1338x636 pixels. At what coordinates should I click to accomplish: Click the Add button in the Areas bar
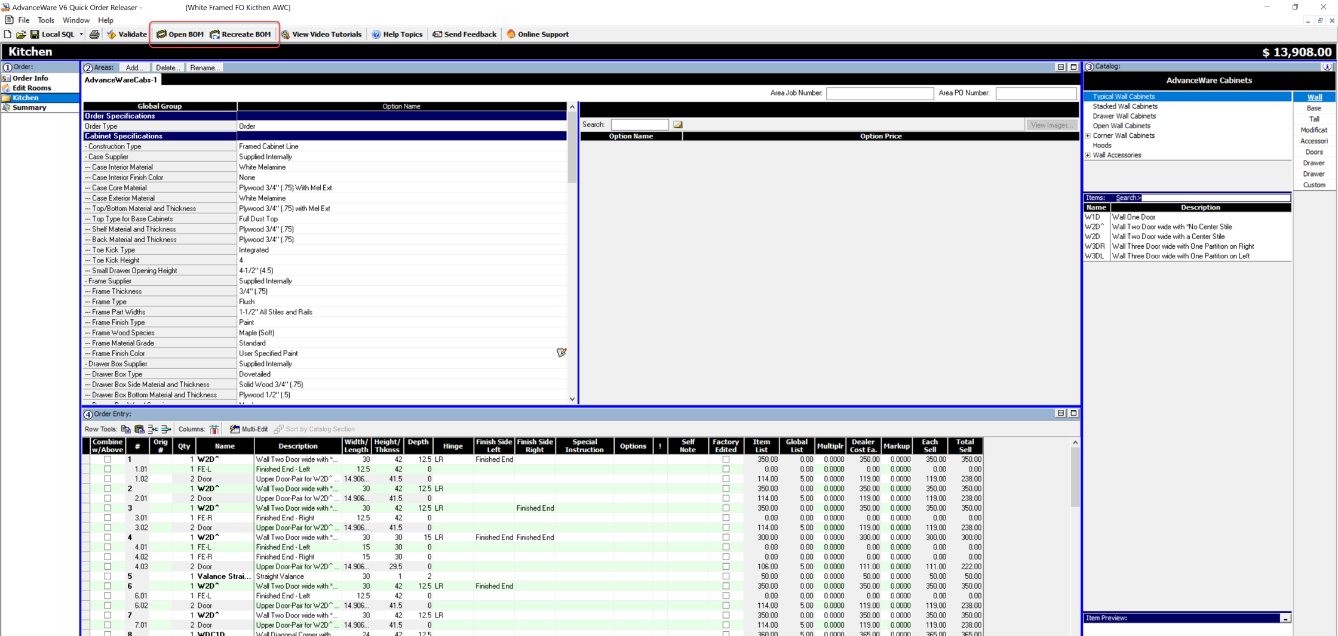(x=134, y=67)
